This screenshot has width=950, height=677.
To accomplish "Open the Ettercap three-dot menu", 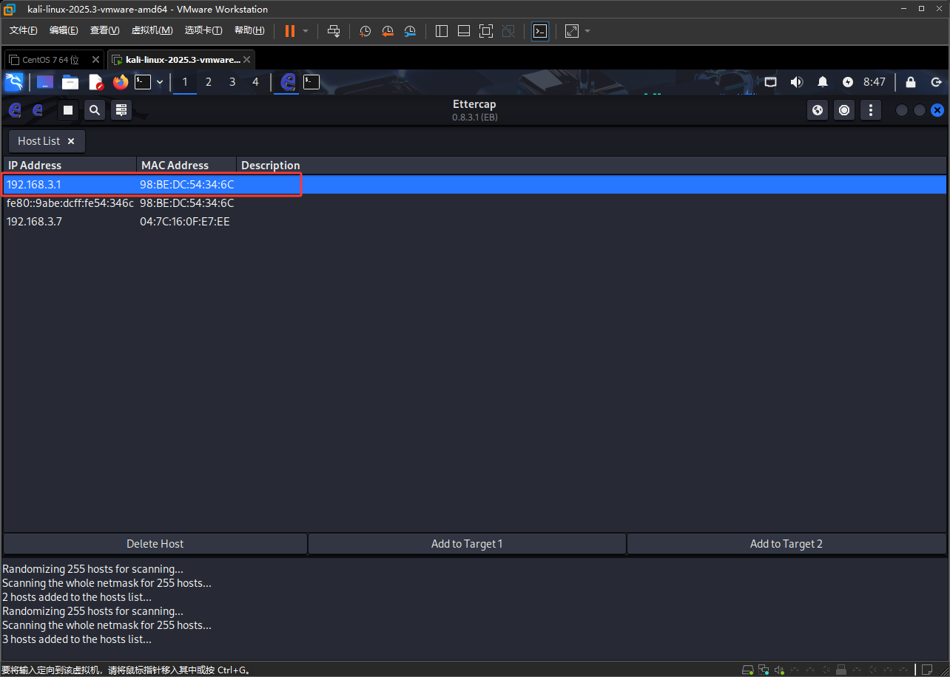I will tap(871, 110).
